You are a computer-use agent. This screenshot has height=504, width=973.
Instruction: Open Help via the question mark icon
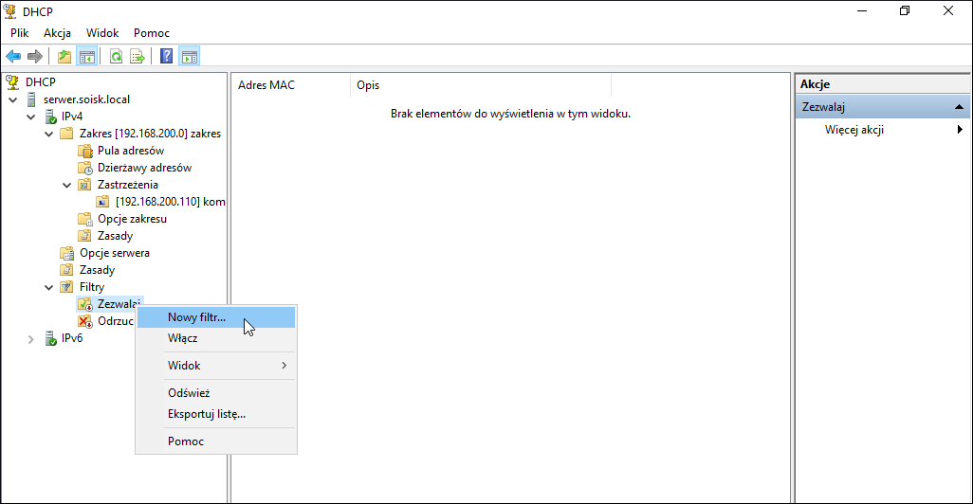[x=166, y=57]
